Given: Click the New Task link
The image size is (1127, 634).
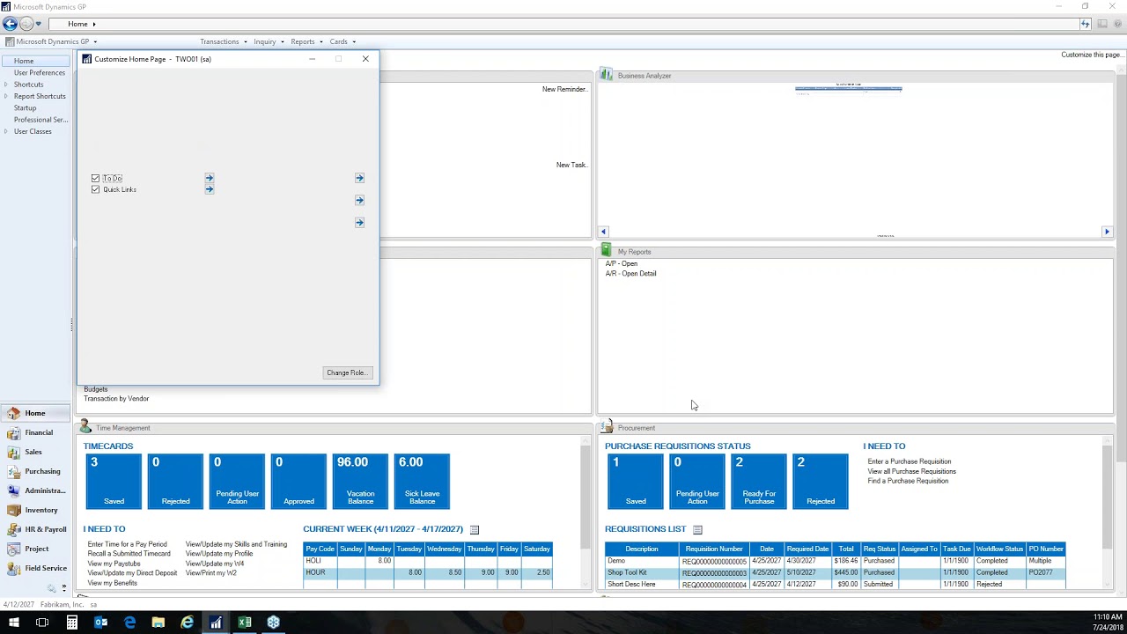Looking at the screenshot, I should tap(571, 165).
